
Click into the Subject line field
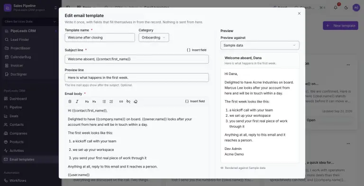(136, 59)
